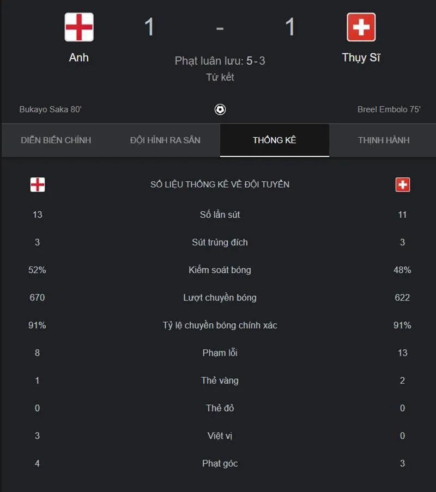Click the SỐ LIỆU THỐNG KÊ VỀ ĐỘI TUYỂN heading
The image size is (436, 492).
(220, 184)
